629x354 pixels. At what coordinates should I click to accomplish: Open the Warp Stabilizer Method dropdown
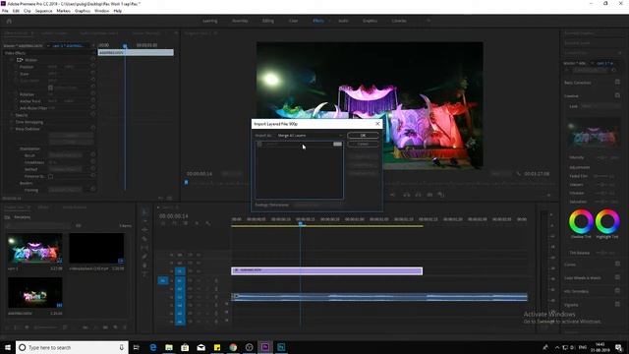pyautogui.click(x=66, y=169)
